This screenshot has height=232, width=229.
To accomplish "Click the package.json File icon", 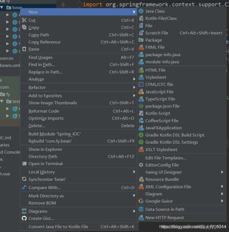I will pyautogui.click(x=141, y=106).
